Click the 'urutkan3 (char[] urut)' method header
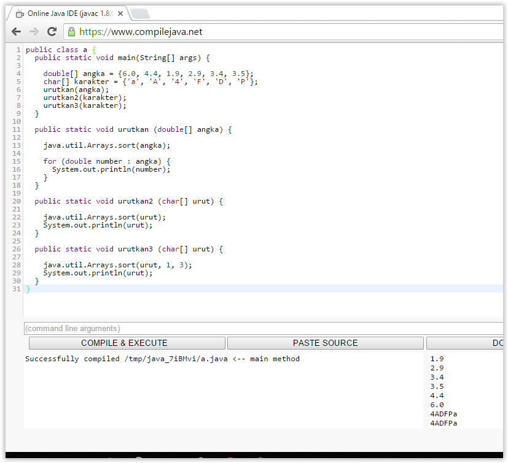Viewport: 508px width, 463px height. click(x=128, y=249)
